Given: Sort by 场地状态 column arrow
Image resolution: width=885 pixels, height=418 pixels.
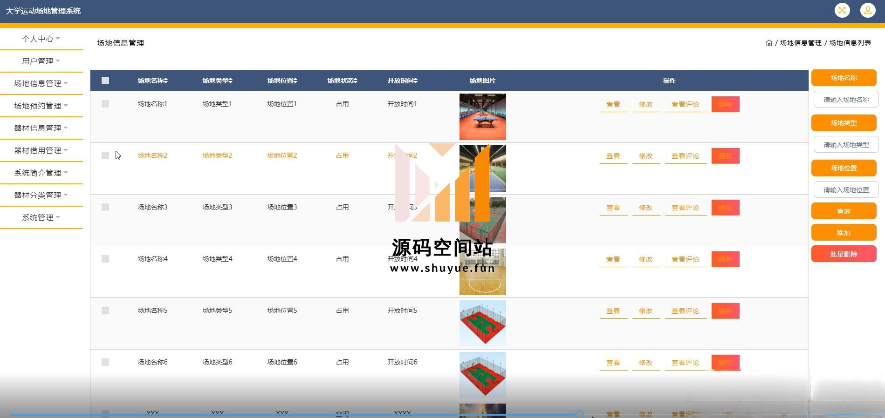Looking at the screenshot, I should click(x=356, y=81).
